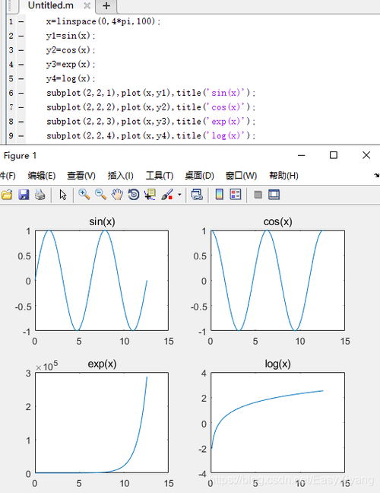Add new editor tab with plus
380x493 pixels.
[x=106, y=5]
